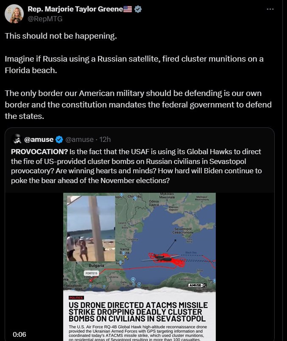Open the quoted @amuse display name
Image resolution: width=287 pixels, height=341 pixels.
pos(39,139)
